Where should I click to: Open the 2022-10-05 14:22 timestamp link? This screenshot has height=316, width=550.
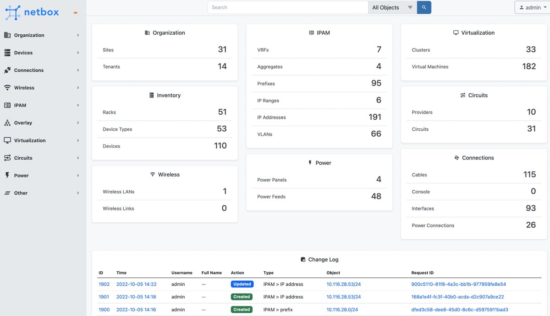136,284
